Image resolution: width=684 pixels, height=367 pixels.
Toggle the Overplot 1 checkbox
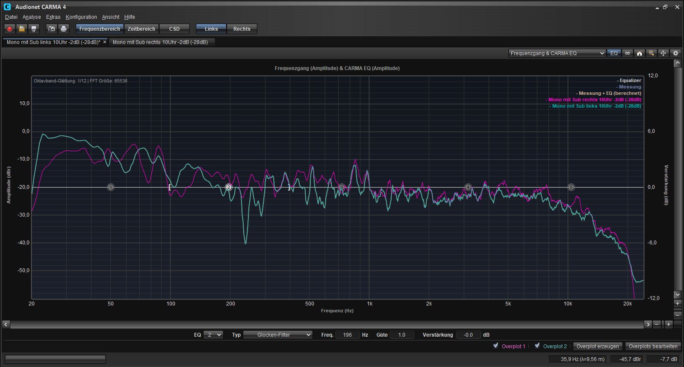tap(496, 346)
